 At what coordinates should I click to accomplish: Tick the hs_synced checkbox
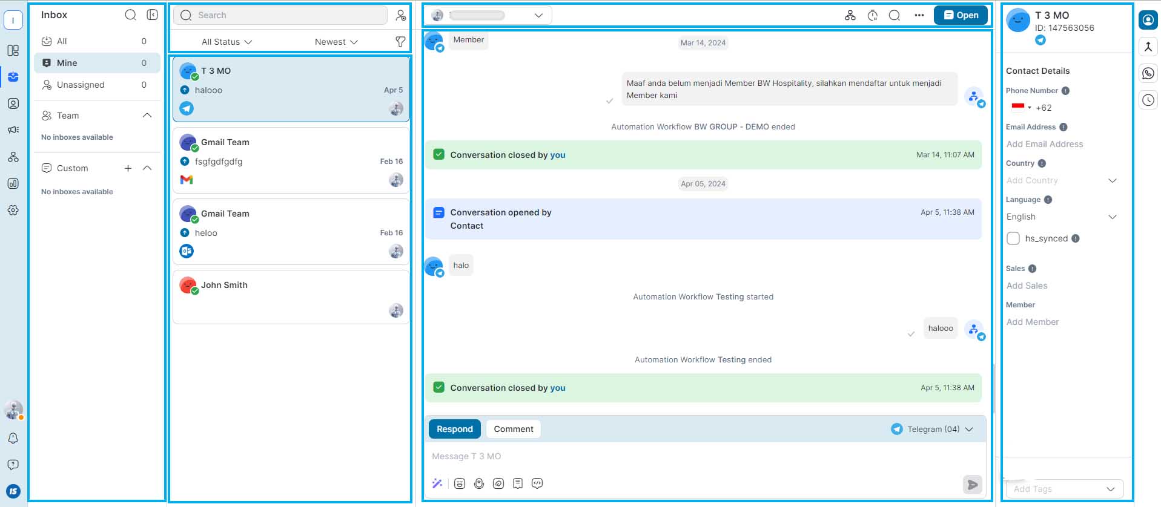1013,238
